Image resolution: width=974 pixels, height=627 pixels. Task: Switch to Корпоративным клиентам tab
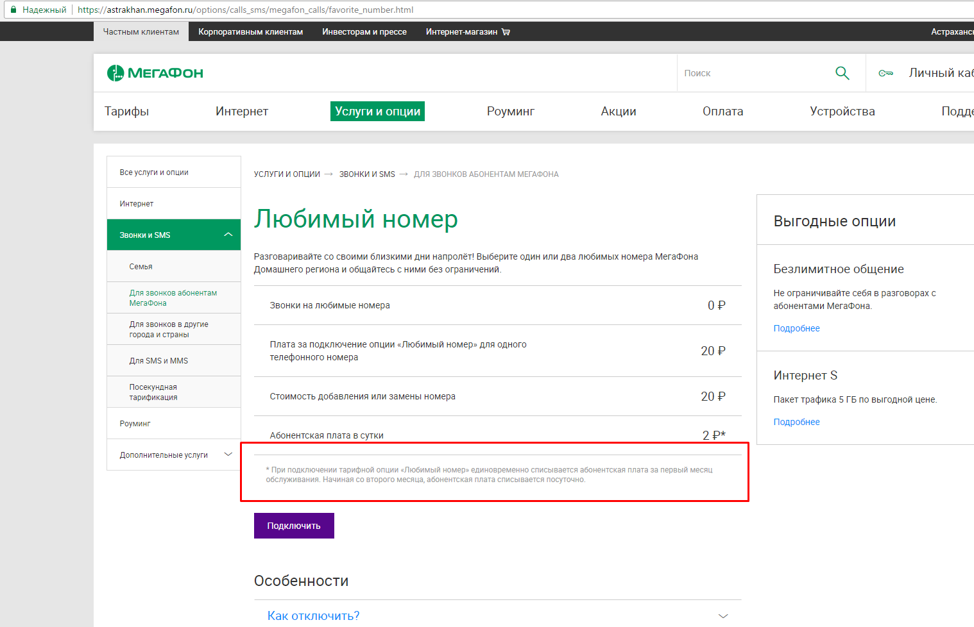[251, 31]
